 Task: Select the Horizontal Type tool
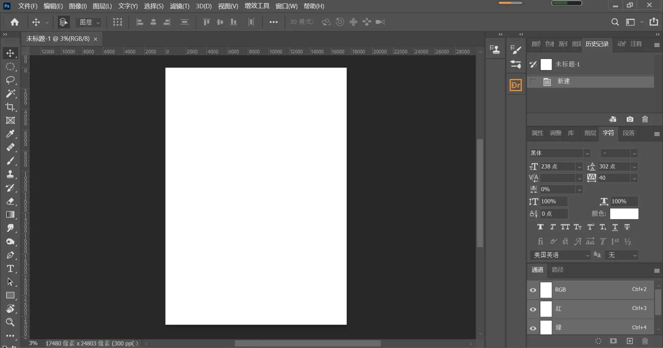click(10, 269)
